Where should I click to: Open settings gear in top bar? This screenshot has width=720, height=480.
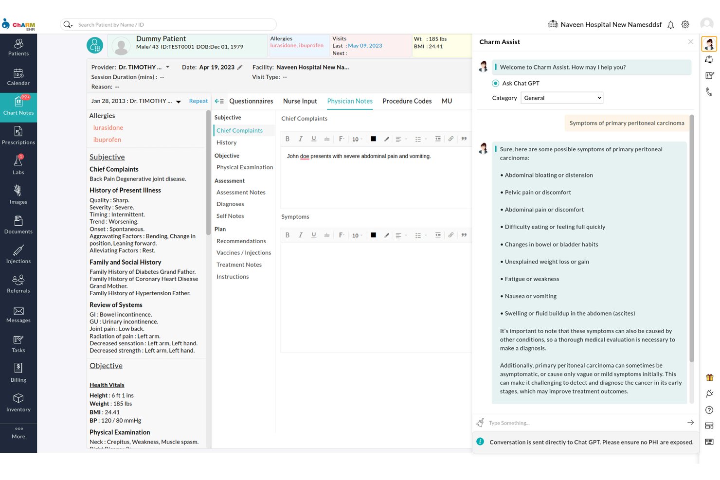(685, 24)
